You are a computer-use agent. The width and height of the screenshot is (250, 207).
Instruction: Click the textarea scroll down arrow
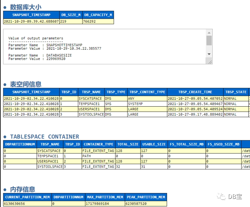(209, 54)
